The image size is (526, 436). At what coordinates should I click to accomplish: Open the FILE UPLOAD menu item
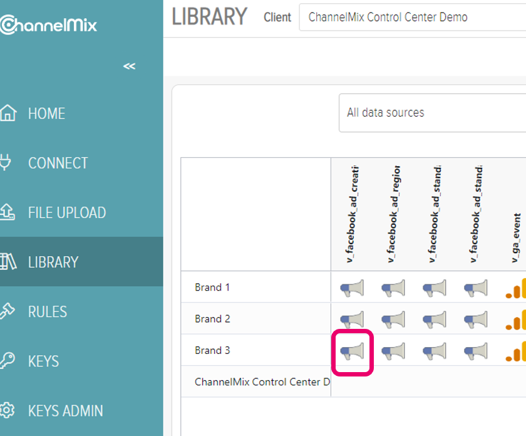click(x=81, y=212)
